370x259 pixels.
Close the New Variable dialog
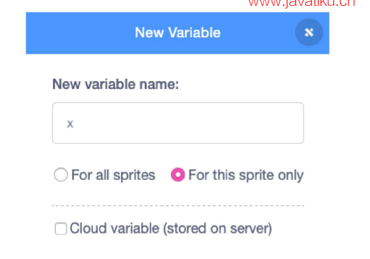pyautogui.click(x=309, y=32)
